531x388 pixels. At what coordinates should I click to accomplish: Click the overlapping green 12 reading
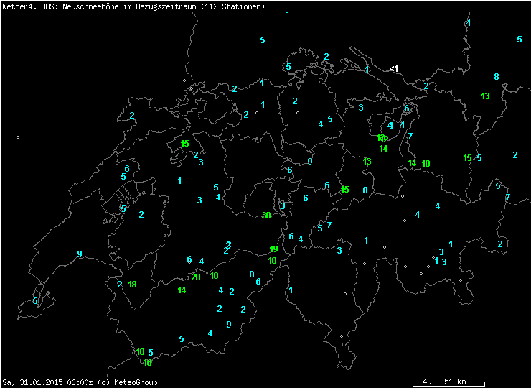click(x=384, y=139)
